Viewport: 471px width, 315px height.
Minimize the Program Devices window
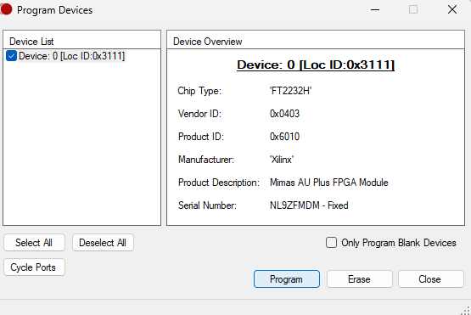[x=375, y=9]
